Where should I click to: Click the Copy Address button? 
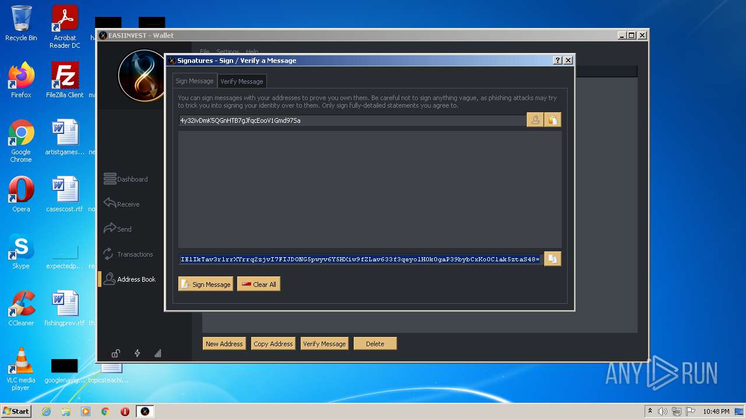click(273, 344)
